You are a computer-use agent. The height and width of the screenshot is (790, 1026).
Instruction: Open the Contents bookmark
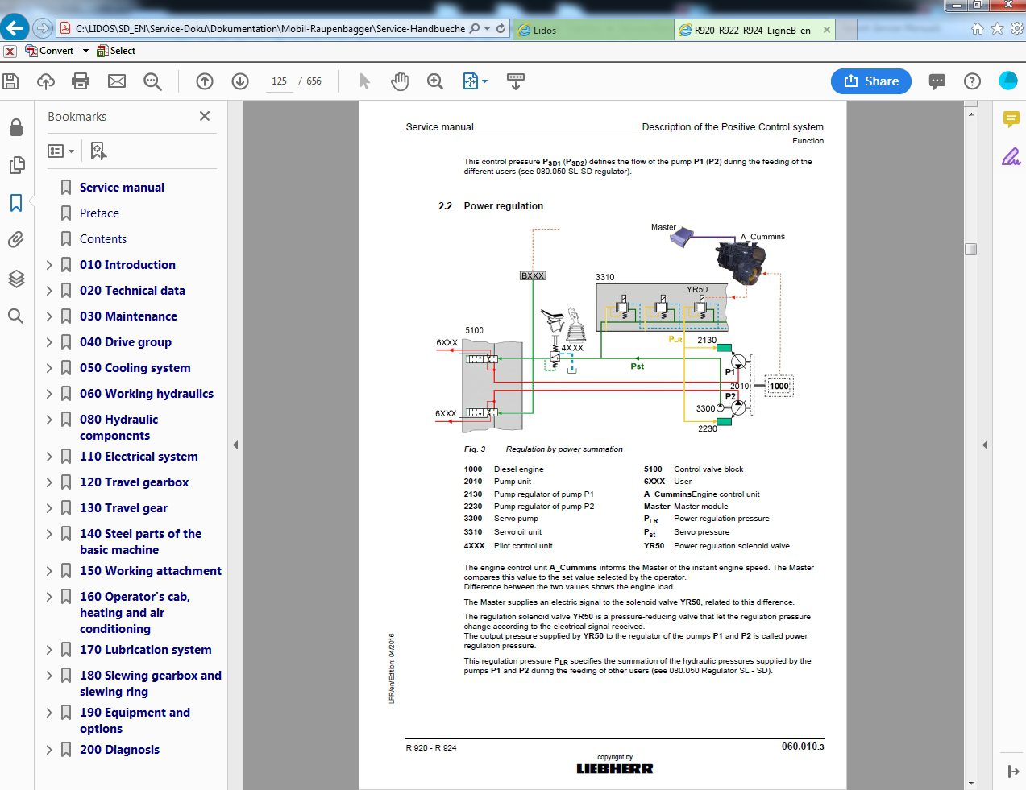click(103, 239)
